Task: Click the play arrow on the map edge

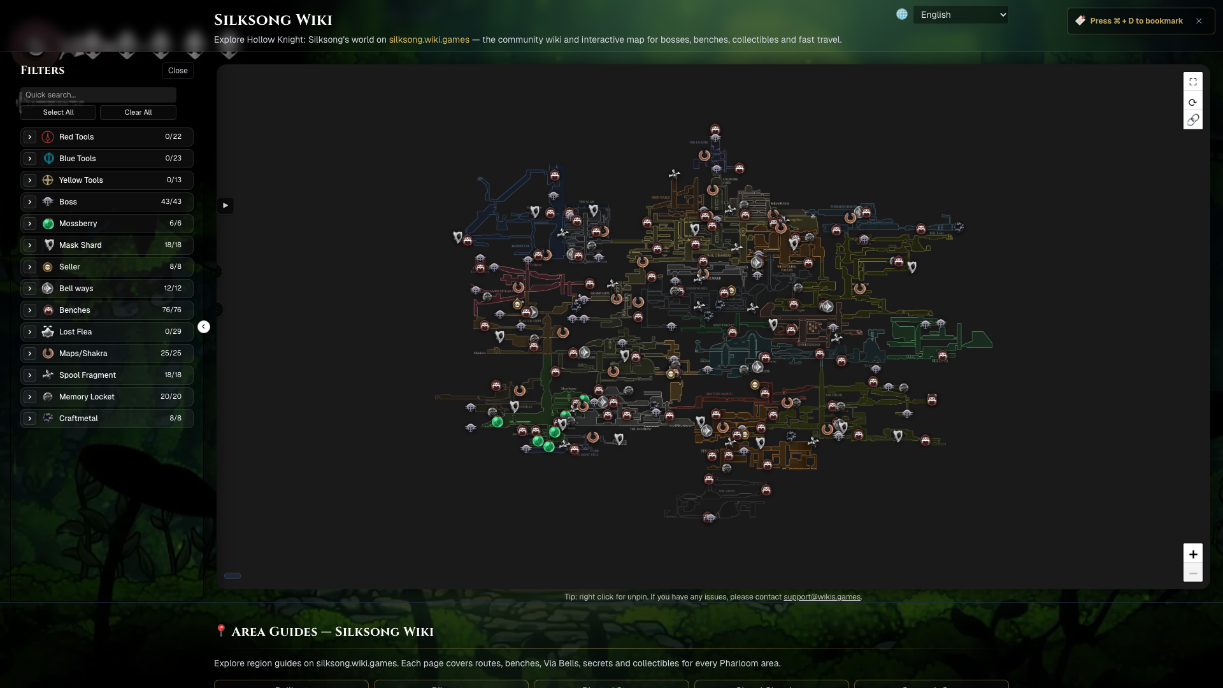Action: [x=225, y=205]
